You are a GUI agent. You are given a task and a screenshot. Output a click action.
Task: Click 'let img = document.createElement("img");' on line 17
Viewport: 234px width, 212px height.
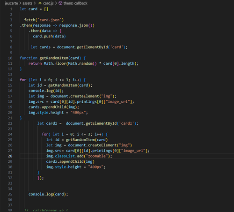click(73, 96)
